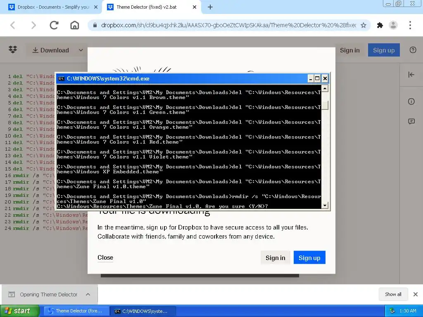
Task: Close the Theme Detector tab
Action: coord(195,7)
